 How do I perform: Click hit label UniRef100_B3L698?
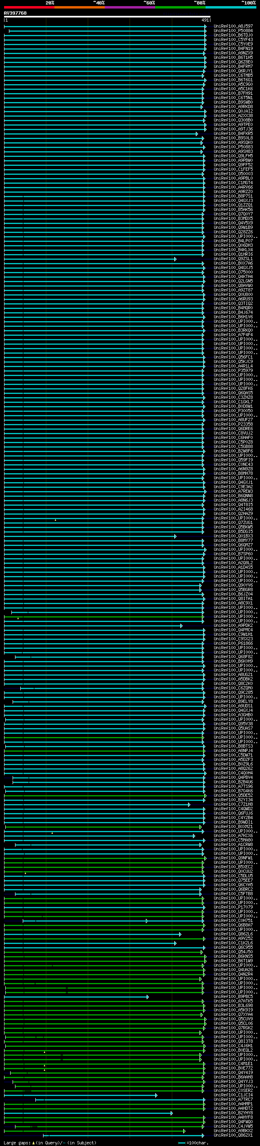pyautogui.click(x=233, y=1005)
